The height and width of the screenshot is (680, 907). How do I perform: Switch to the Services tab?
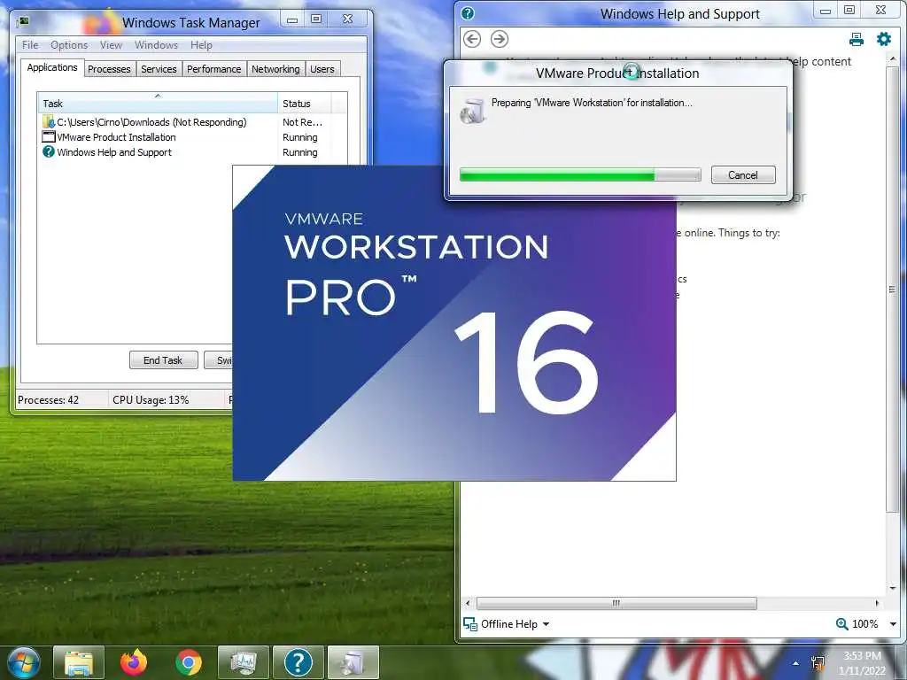coord(159,69)
